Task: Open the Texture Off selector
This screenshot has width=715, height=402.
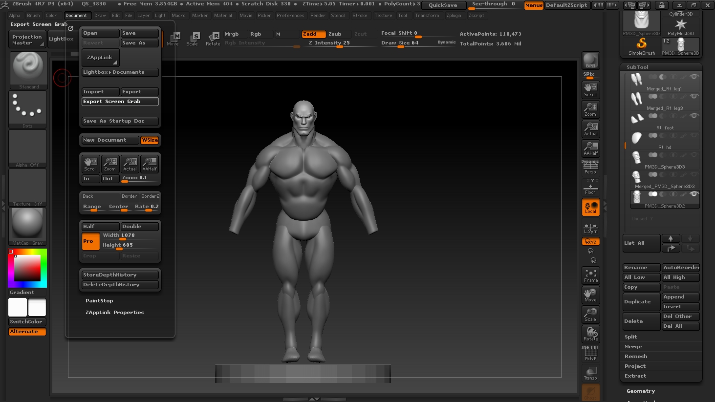Action: pyautogui.click(x=28, y=188)
